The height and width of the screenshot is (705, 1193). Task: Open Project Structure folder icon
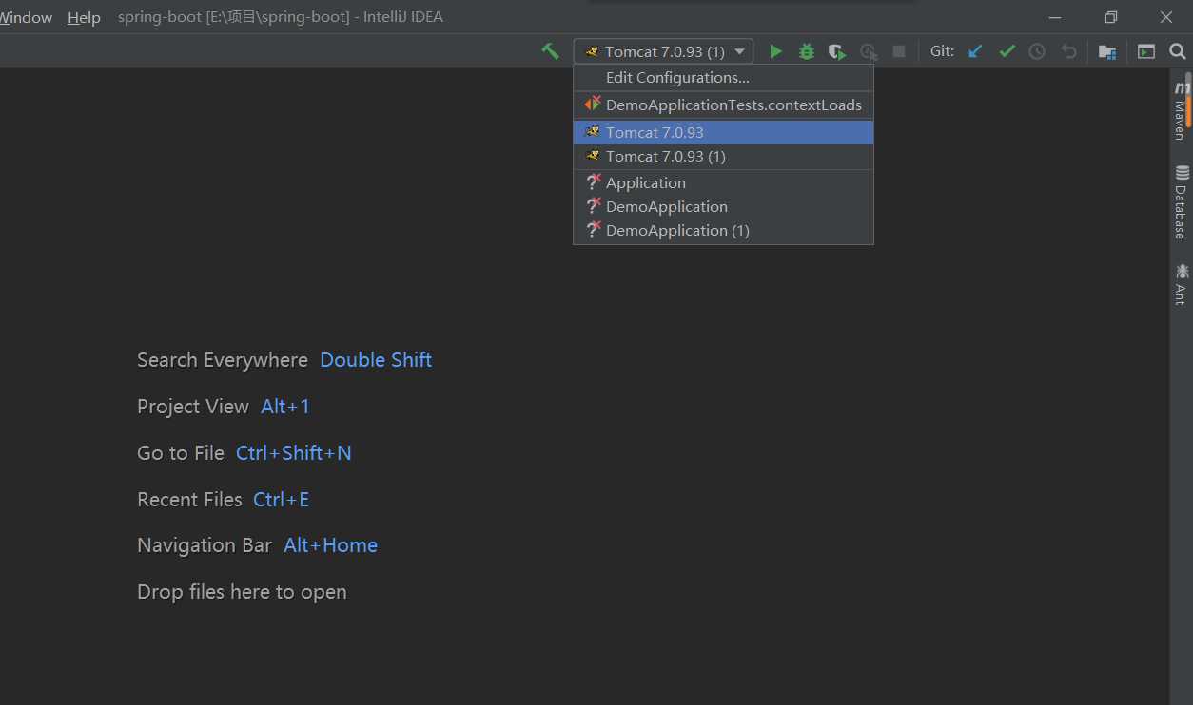1107,51
